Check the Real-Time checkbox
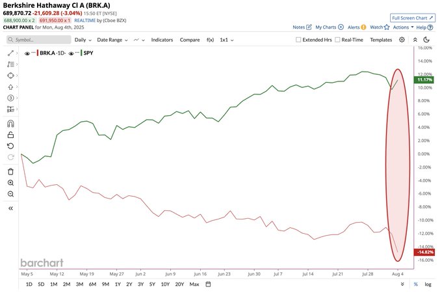The height and width of the screenshot is (293, 442). (x=337, y=40)
